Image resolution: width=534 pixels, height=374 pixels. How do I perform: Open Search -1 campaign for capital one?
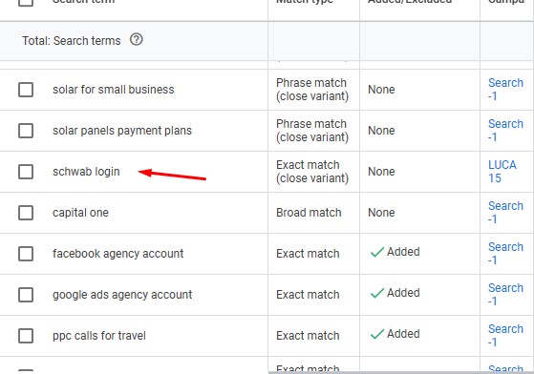tap(505, 213)
